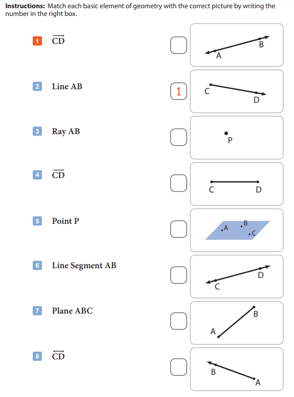The image size is (294, 397).
Task: Select the answer box beside line CD picture
Action: [x=179, y=275]
